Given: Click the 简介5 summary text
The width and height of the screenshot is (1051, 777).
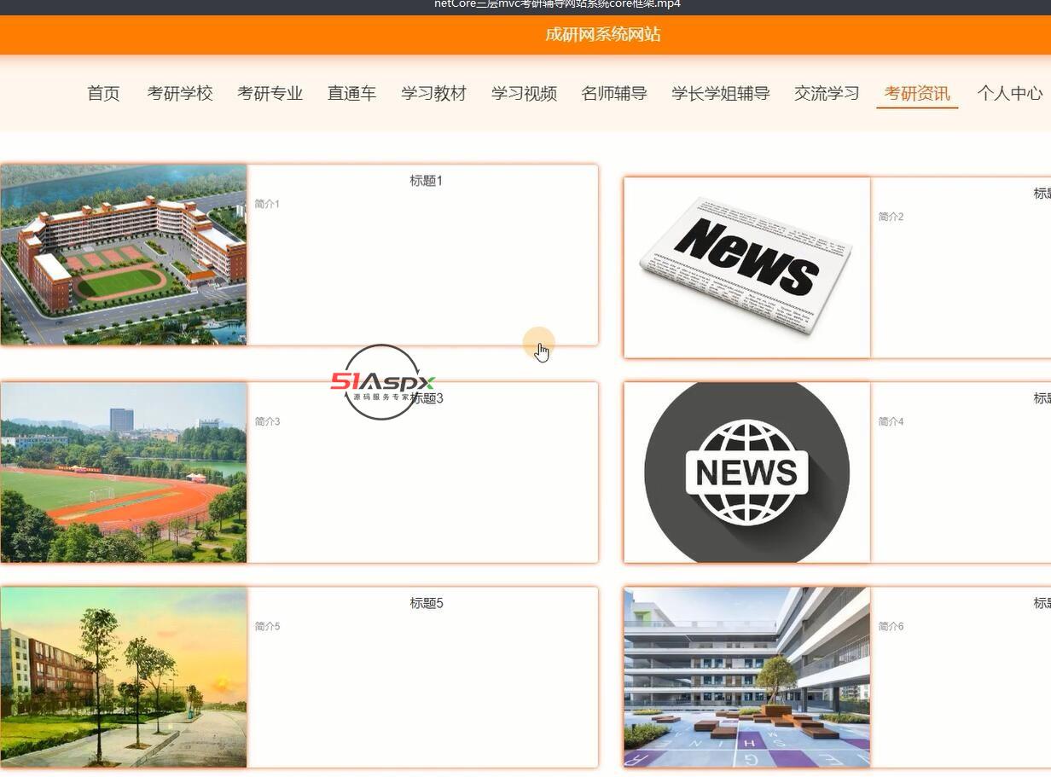Looking at the screenshot, I should 267,626.
